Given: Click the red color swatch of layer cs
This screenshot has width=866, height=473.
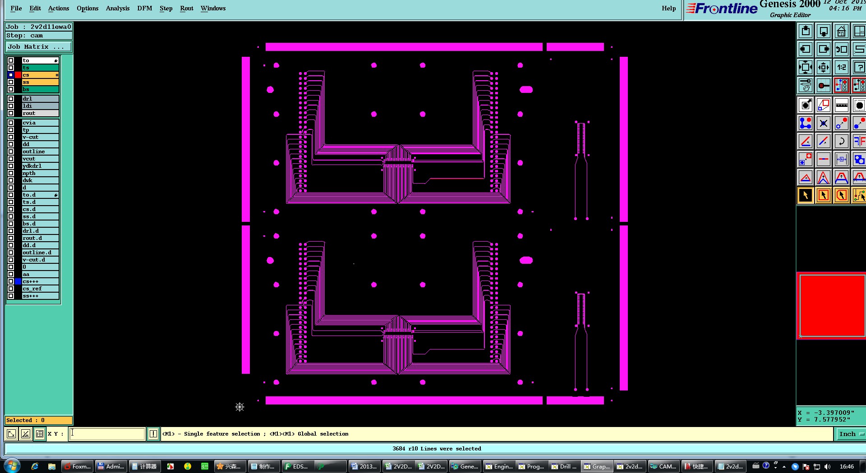Looking at the screenshot, I should (x=18, y=75).
